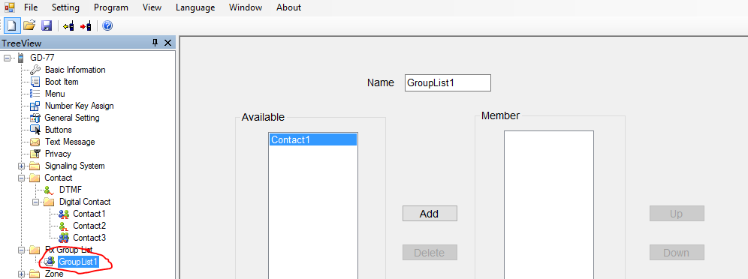Click the Buttons cursor icon
Viewport: 748px width, 279px height.
(x=35, y=130)
